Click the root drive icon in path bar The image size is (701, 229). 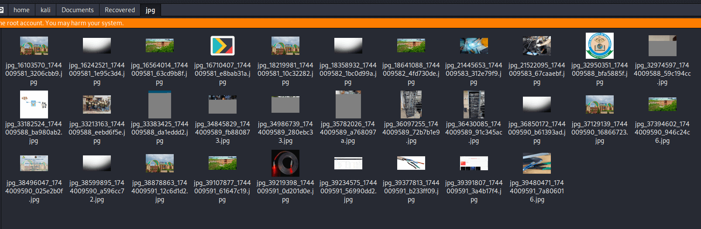(x=2, y=10)
